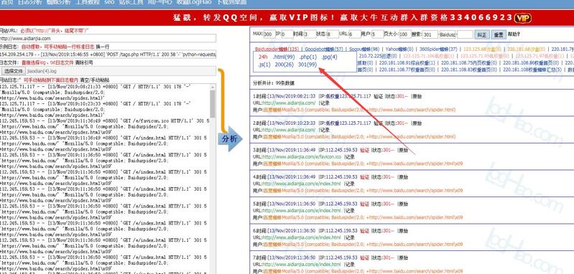The width and height of the screenshot is (574, 274).
Task: Click the 页大小 page size input
Action: (405, 34)
